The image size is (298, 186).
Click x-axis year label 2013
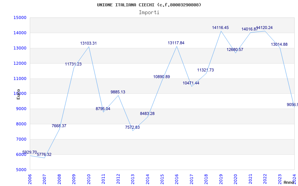pyautogui.click(x=133, y=179)
